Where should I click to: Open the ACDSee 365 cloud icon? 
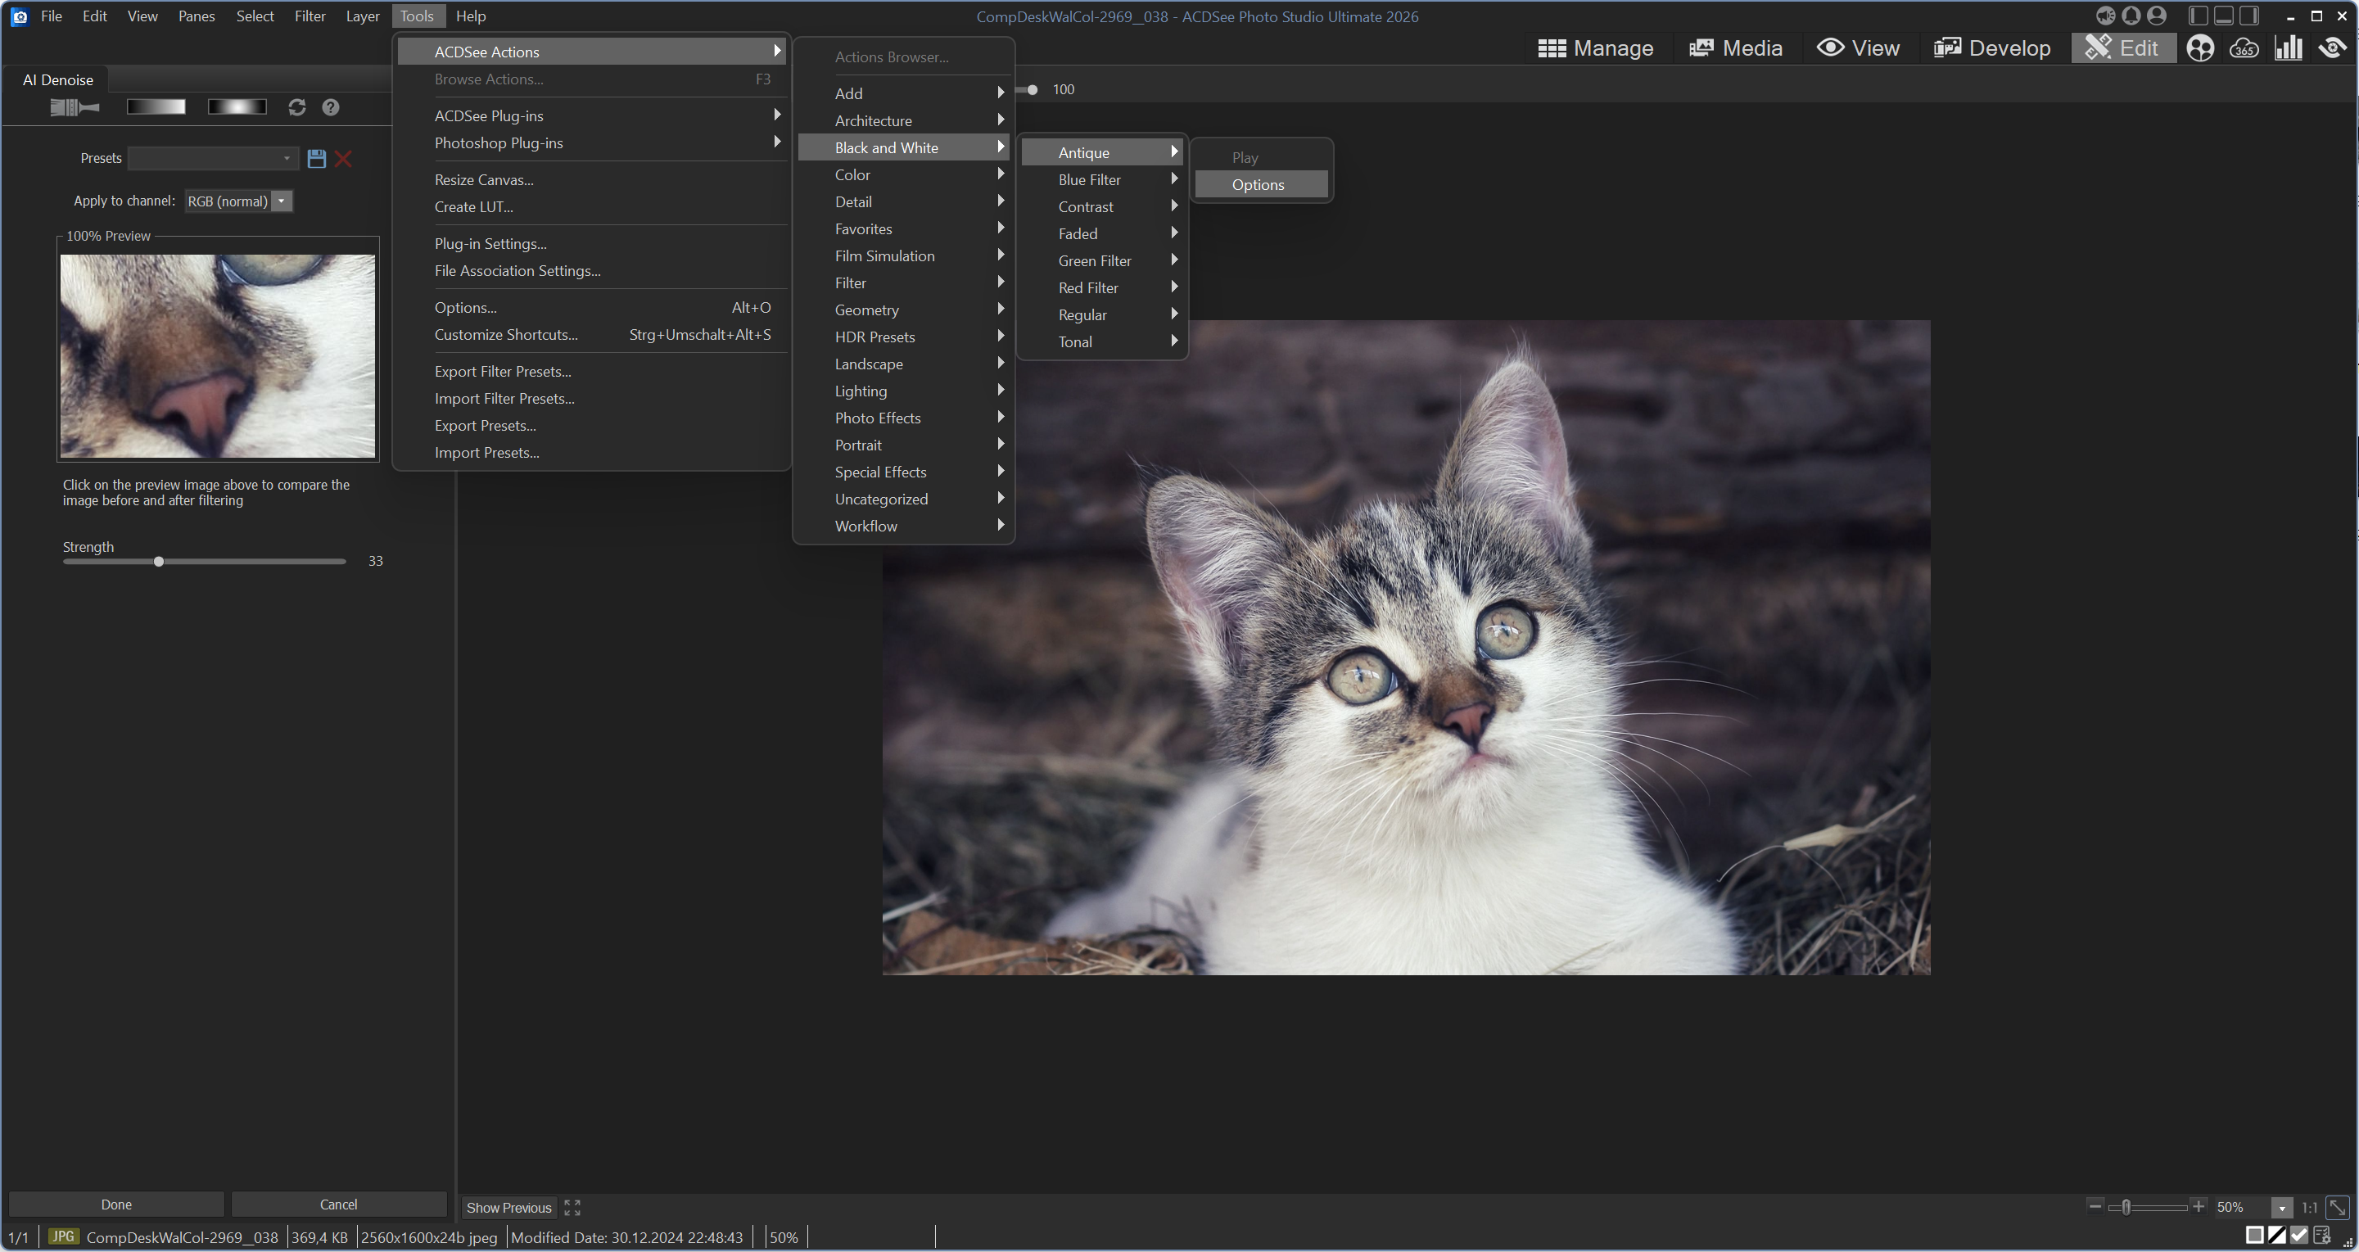(x=2244, y=47)
